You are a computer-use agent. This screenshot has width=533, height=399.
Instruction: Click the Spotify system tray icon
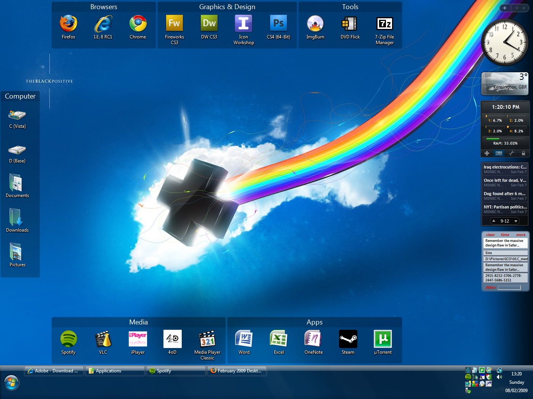[468, 377]
